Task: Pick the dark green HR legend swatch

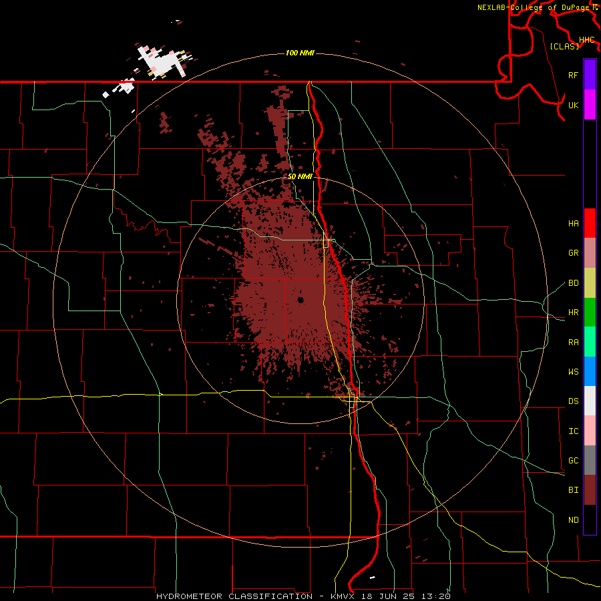Action: (590, 312)
